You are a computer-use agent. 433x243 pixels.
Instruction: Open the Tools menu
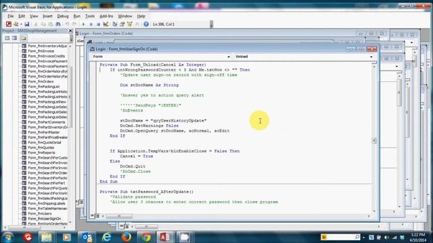(90, 16)
